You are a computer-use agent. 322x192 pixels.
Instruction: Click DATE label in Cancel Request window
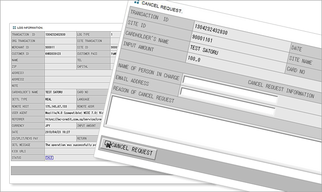(x=296, y=49)
